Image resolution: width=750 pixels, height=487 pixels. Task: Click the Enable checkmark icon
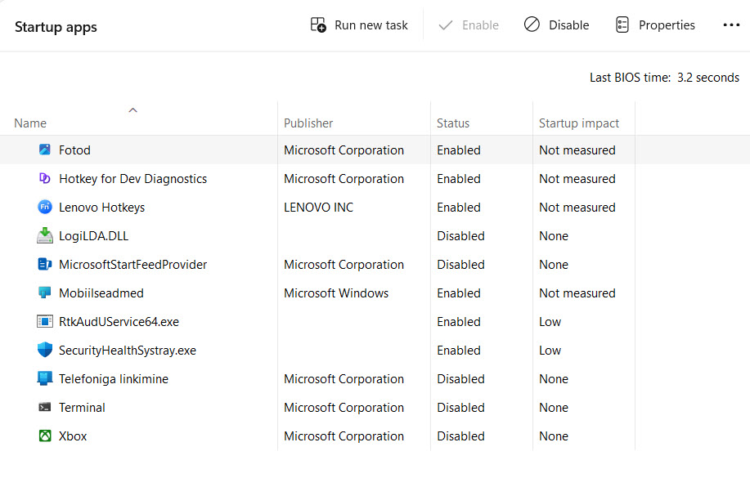(x=445, y=25)
